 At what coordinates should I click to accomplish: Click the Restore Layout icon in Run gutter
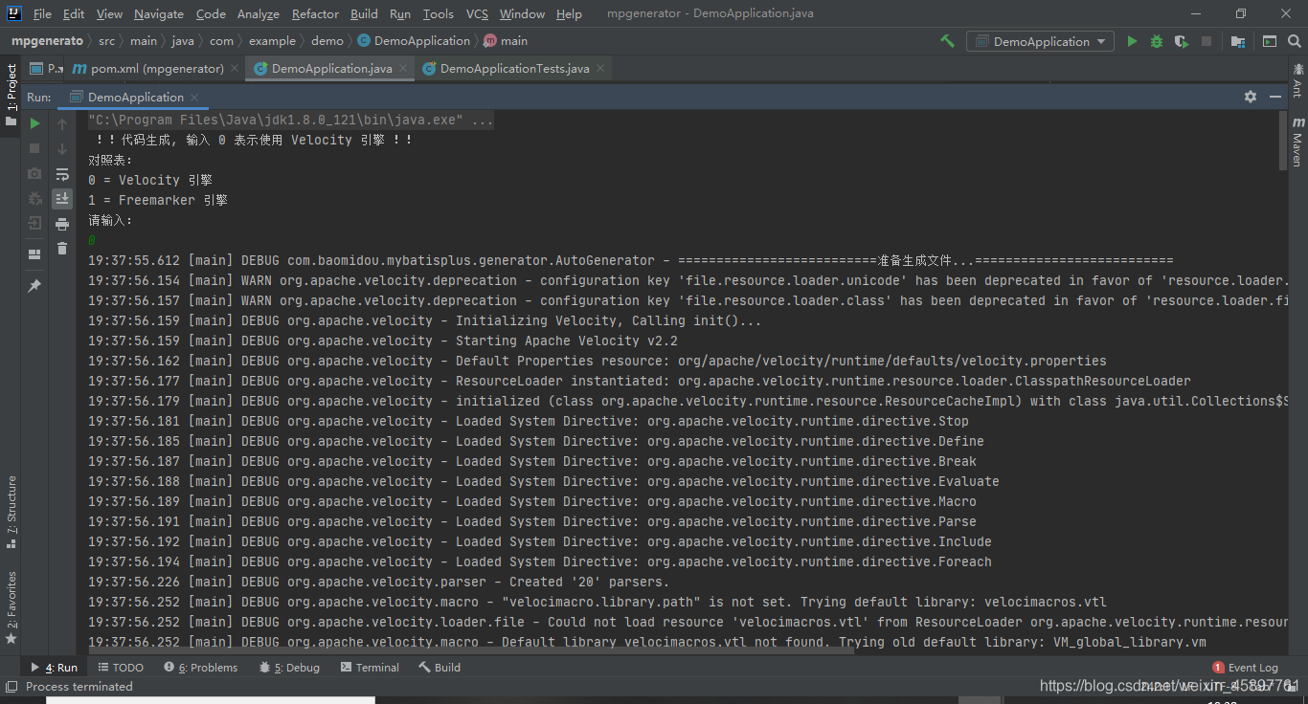(x=34, y=254)
